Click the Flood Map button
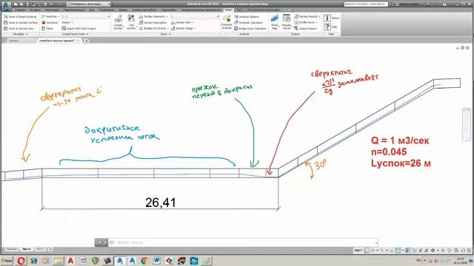Screen dimensions: 474x266 tap(275, 22)
